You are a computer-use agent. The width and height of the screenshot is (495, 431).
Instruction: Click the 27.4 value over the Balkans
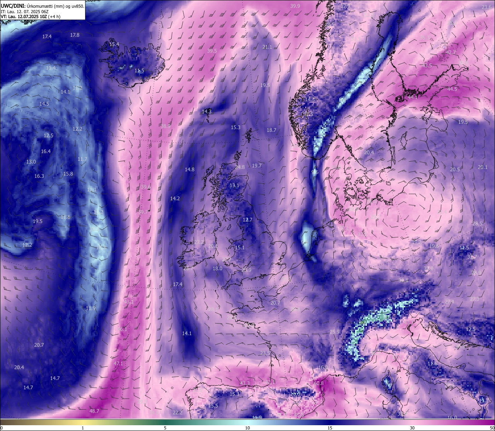449,302
